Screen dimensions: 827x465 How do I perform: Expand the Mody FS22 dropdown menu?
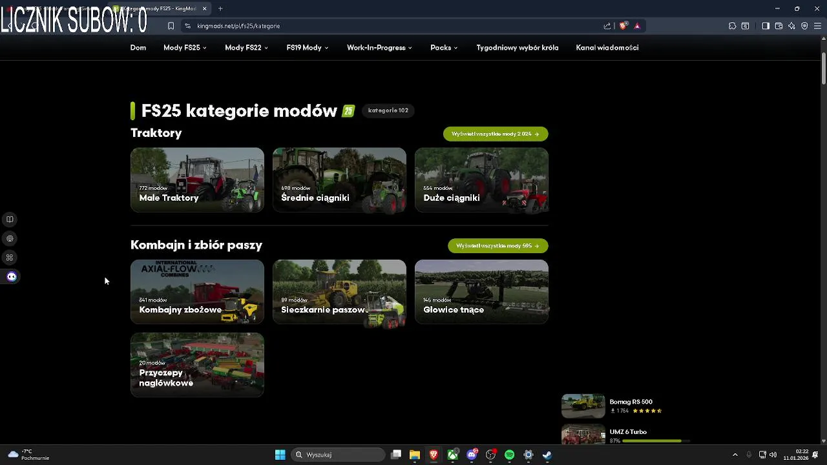pyautogui.click(x=246, y=48)
